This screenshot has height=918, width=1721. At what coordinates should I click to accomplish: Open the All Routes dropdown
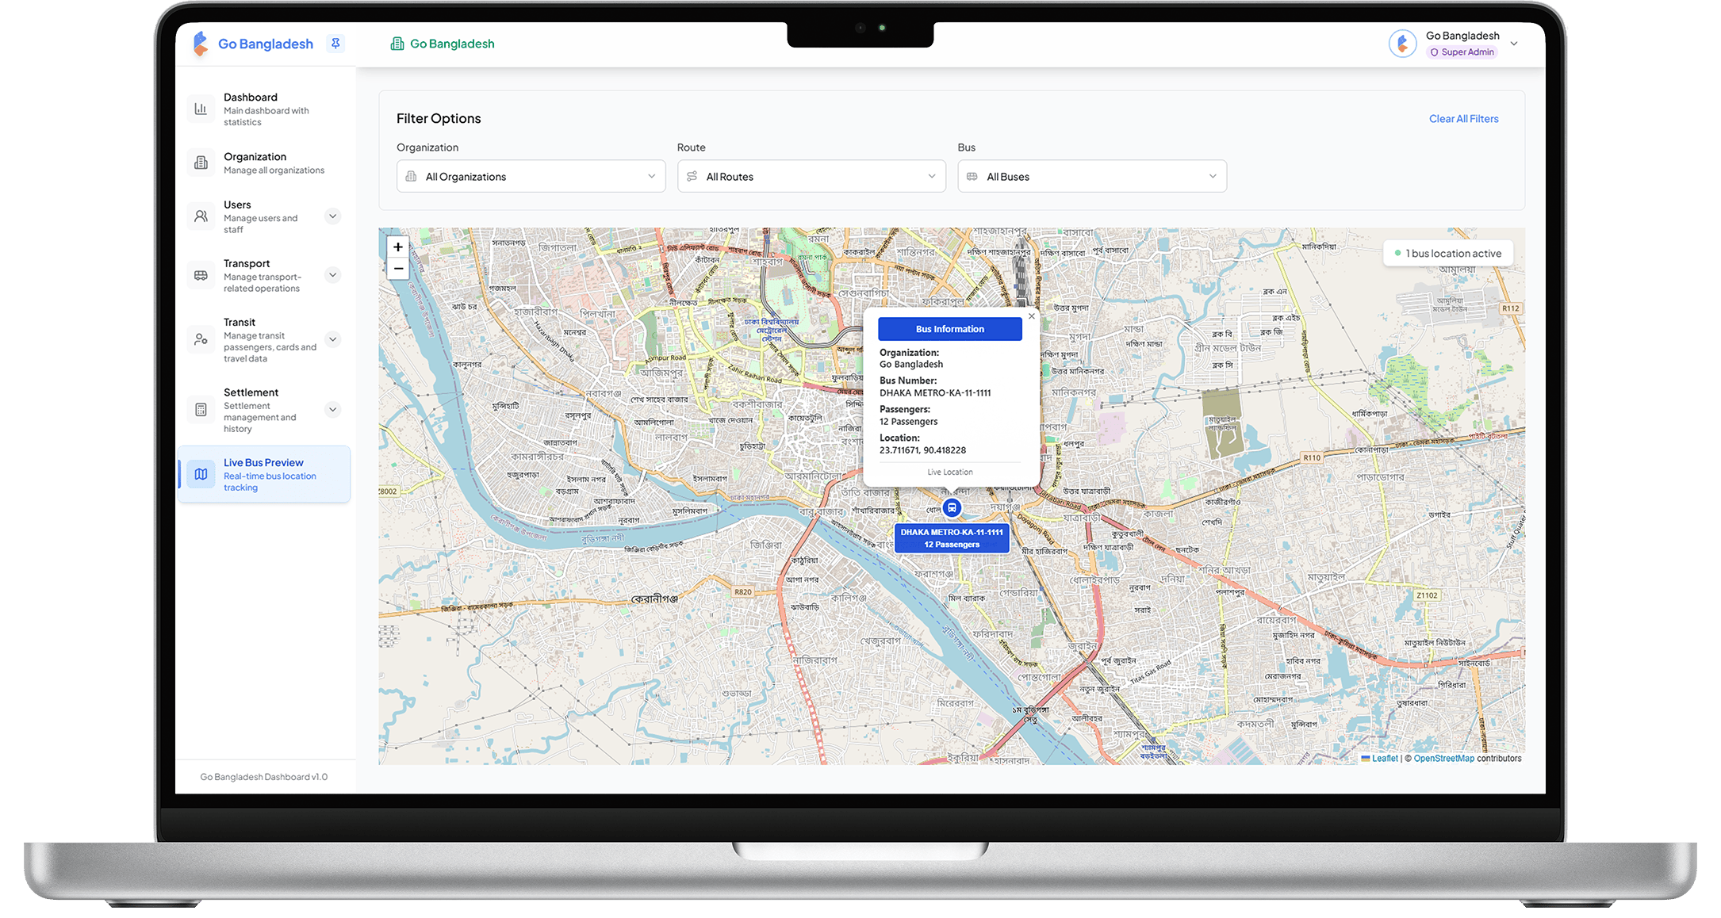[x=811, y=177]
